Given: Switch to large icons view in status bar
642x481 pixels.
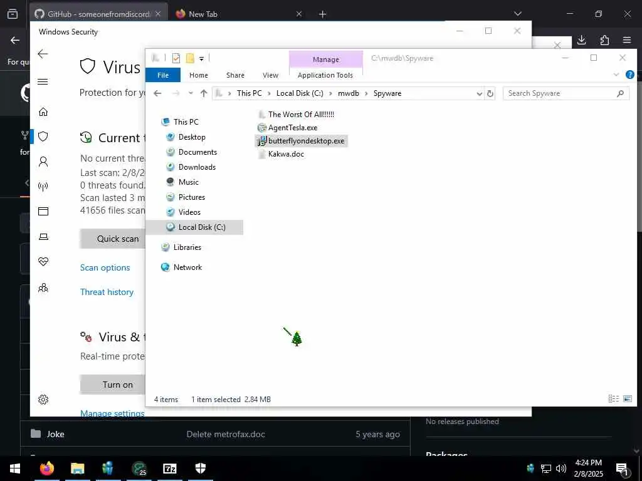Looking at the screenshot, I should 627,399.
